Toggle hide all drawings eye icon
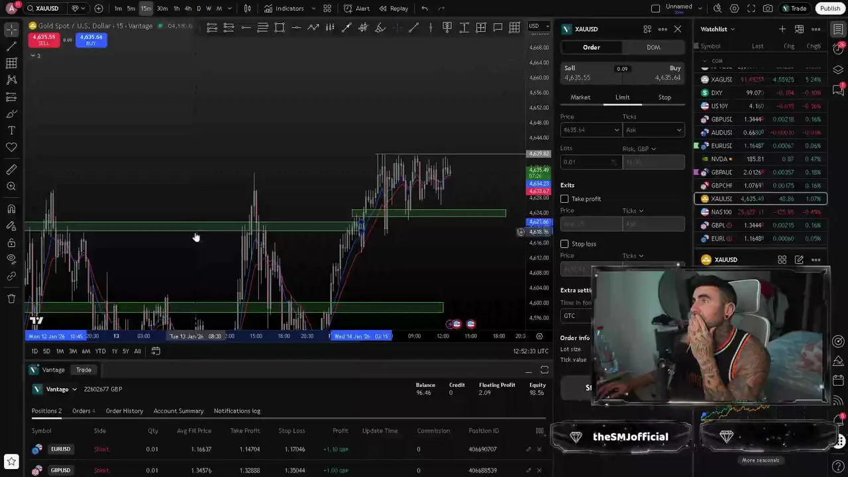The image size is (848, 477). point(11,259)
